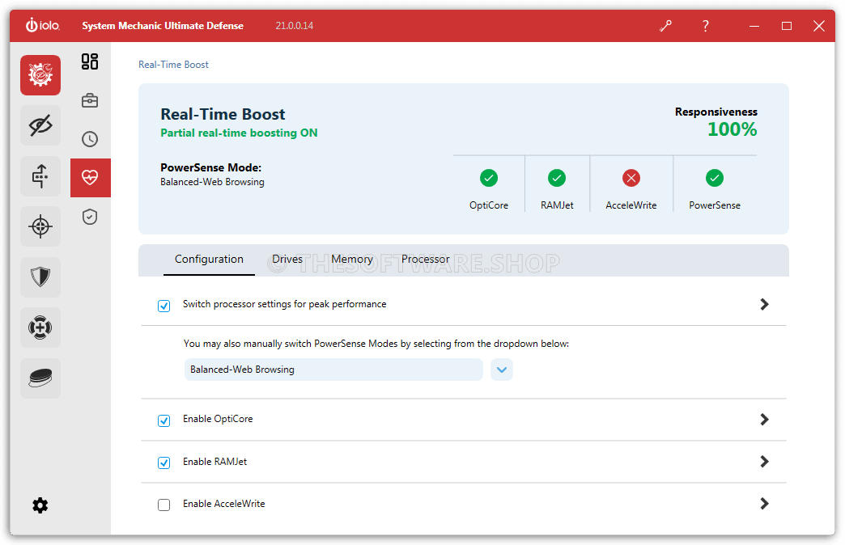This screenshot has height=545, width=845.
Task: Click the Enable AcceleWrite label text
Action: (223, 504)
